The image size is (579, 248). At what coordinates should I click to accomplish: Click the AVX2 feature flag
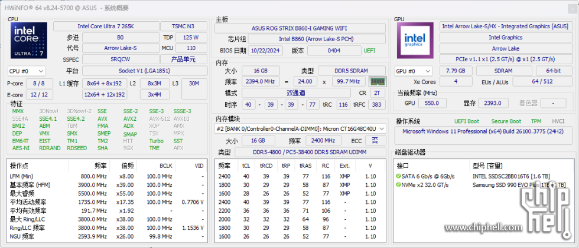click(129, 119)
